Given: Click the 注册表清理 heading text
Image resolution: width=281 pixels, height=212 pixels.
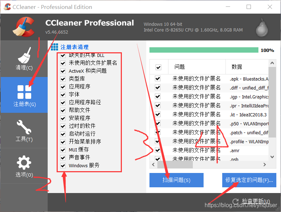Looking at the screenshot, I should point(75,47).
